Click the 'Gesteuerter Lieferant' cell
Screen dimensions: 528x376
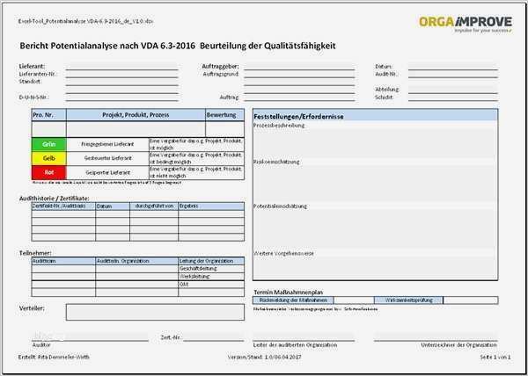[107, 158]
